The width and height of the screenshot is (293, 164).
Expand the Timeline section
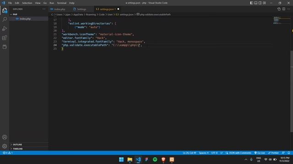coord(18,149)
